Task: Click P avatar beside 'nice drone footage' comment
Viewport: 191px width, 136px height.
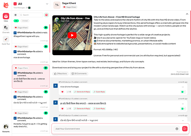Action: pyautogui.click(x=55, y=86)
